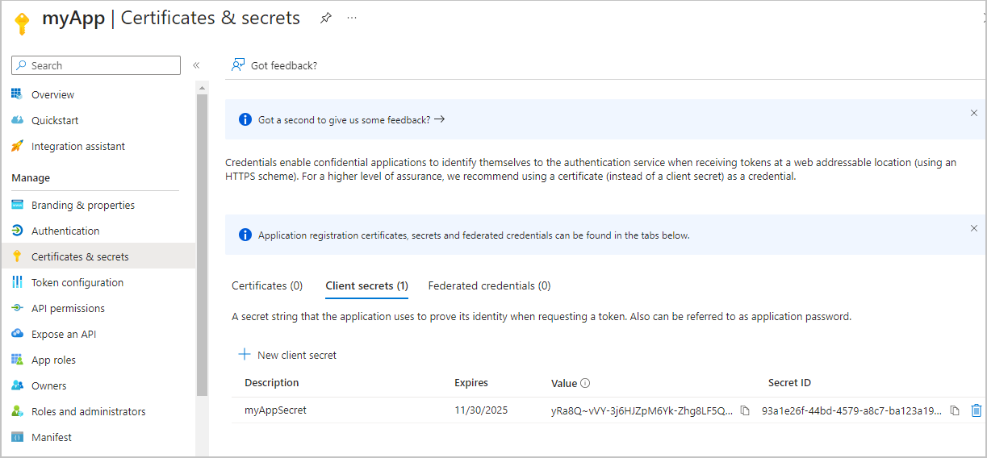This screenshot has height=458, width=987.
Task: Click the myApp key icon in header
Action: [x=22, y=23]
